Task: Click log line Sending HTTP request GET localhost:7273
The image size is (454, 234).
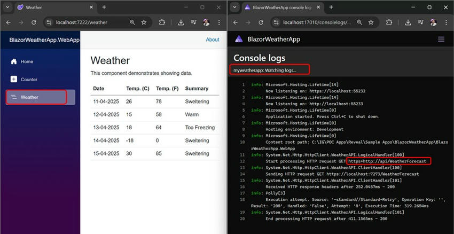Action: point(342,174)
